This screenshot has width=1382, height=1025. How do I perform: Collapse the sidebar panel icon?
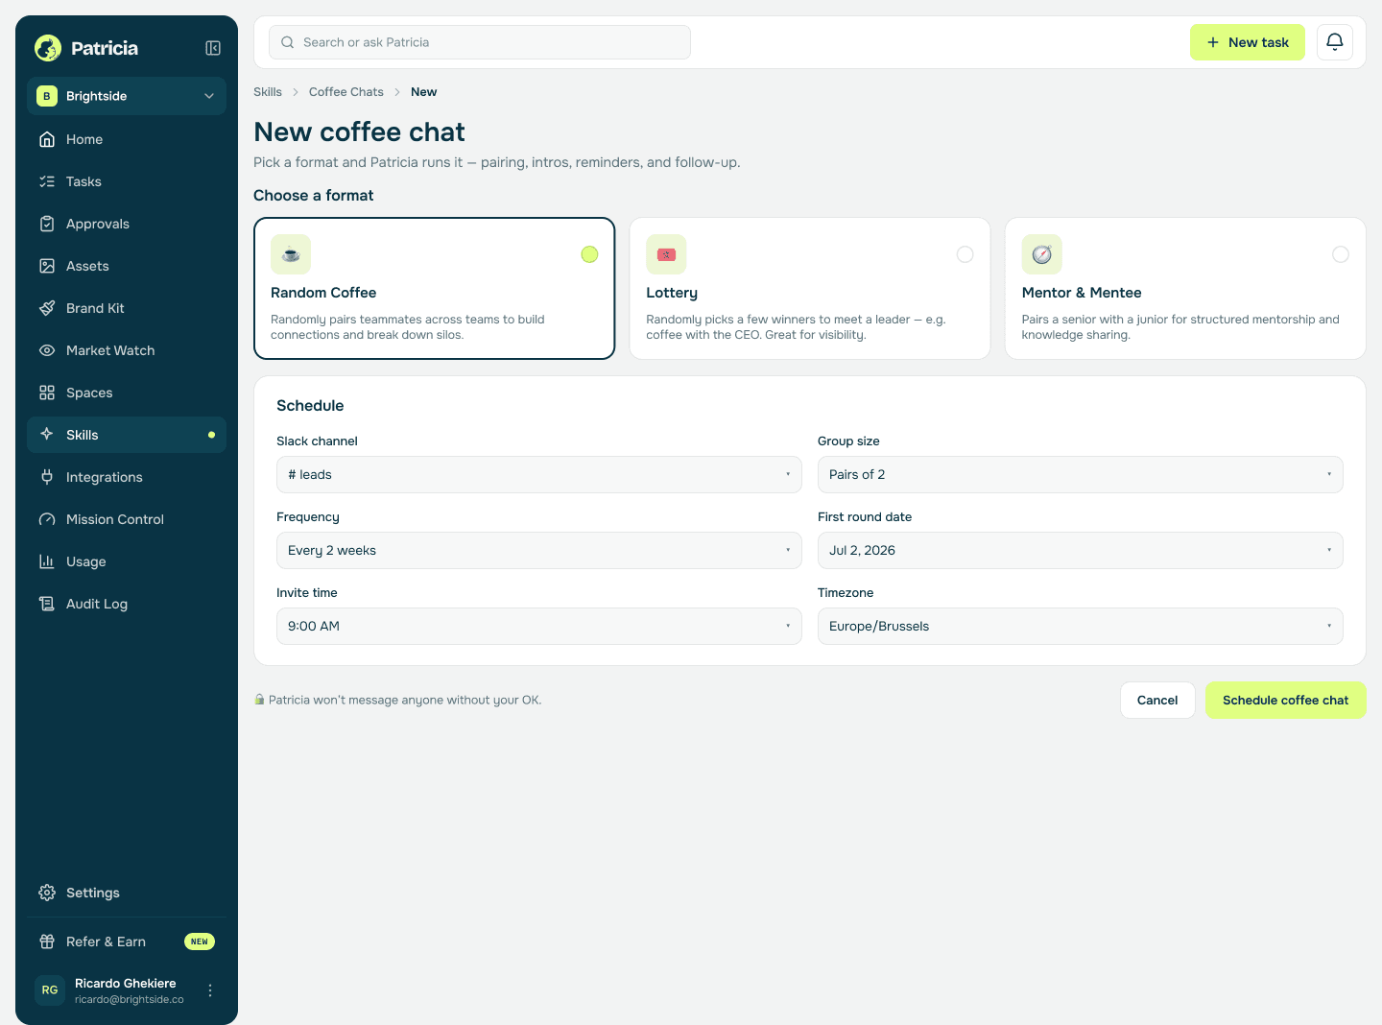pos(213,48)
